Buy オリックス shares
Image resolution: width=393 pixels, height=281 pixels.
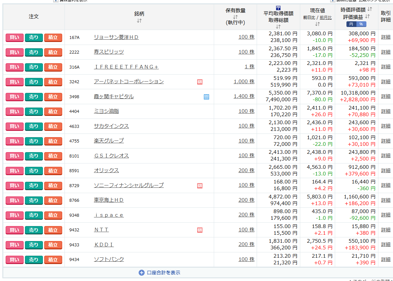(15, 171)
